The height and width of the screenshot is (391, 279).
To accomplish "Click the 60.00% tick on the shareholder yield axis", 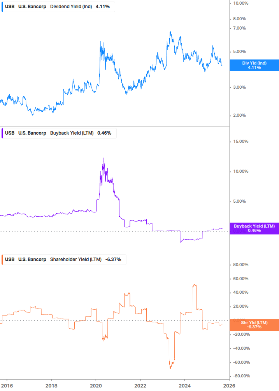I will 240,279.
